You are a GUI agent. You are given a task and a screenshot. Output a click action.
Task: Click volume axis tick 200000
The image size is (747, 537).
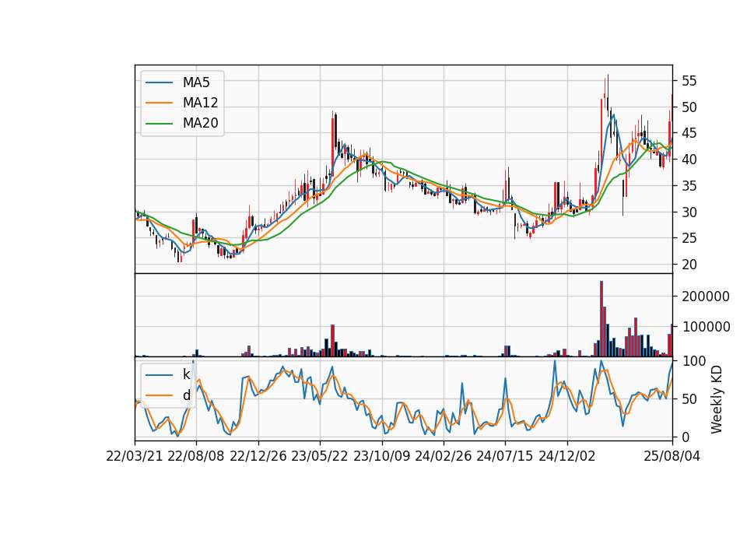pos(706,297)
